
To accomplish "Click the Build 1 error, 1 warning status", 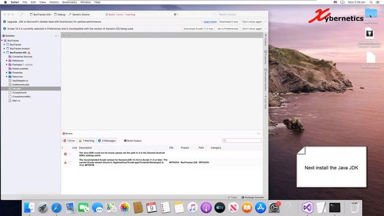I will 120,14.
